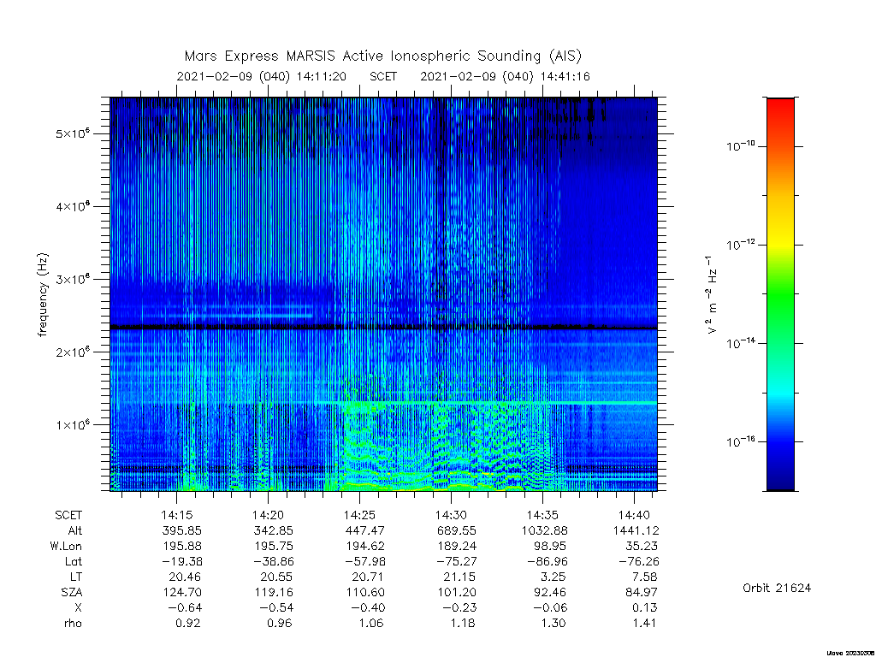Screen dimensions: 876x657
Task: Click the '14:30' time axis label
Action: tap(451, 515)
